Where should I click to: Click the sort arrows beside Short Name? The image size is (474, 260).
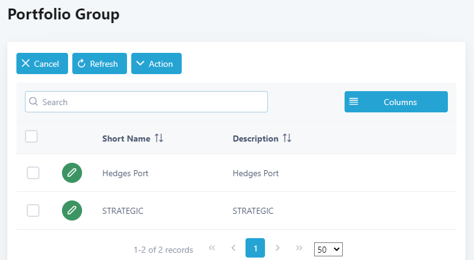pos(159,139)
